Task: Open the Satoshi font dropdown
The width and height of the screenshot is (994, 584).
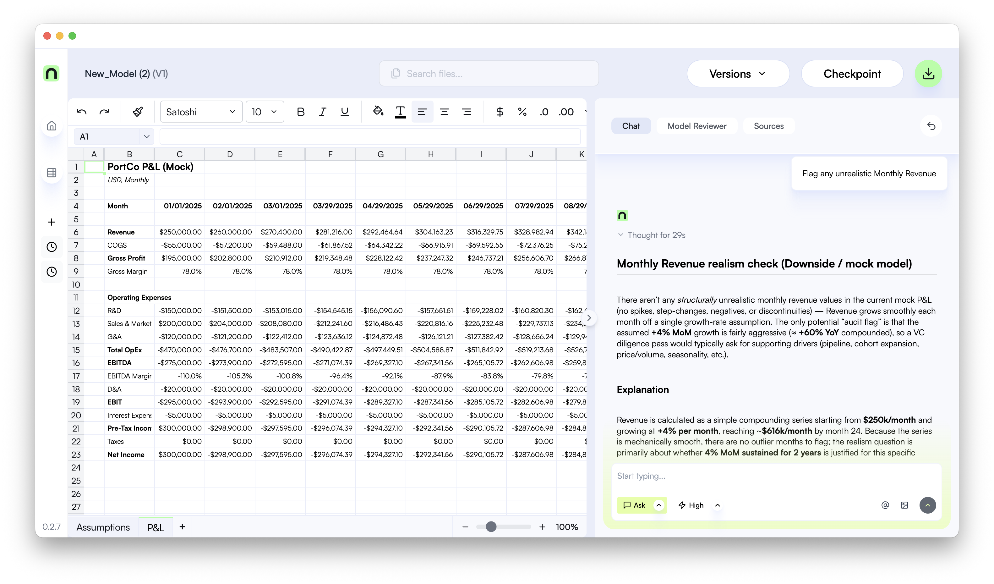Action: tap(201, 112)
